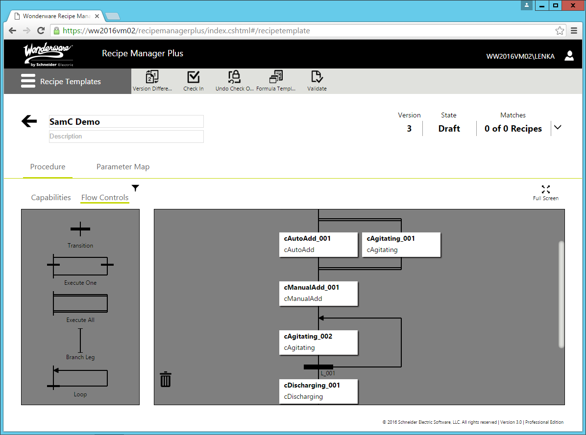Validate the recipe template
Image resolution: width=586 pixels, height=435 pixels.
317,80
